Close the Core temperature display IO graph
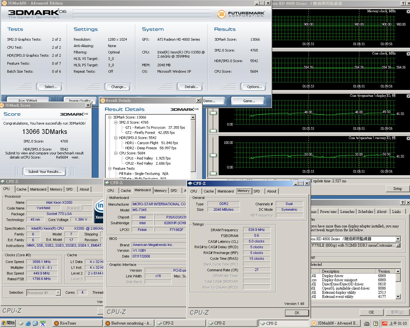 click(408, 96)
